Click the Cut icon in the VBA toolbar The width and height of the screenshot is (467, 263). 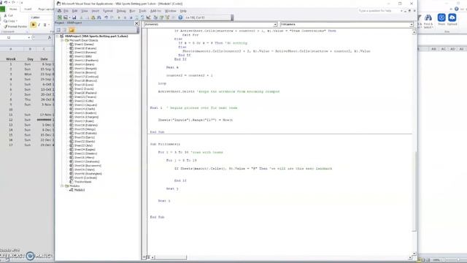point(81,18)
